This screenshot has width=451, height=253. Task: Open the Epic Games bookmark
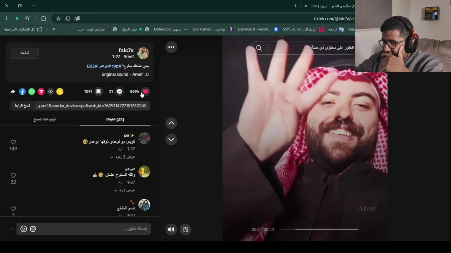213,29
